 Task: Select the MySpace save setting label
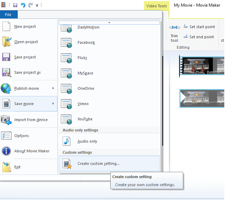click(x=85, y=73)
